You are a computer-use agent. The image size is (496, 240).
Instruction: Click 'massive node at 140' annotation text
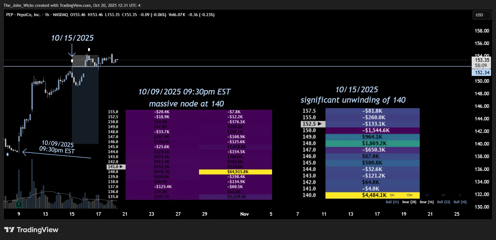click(186, 104)
